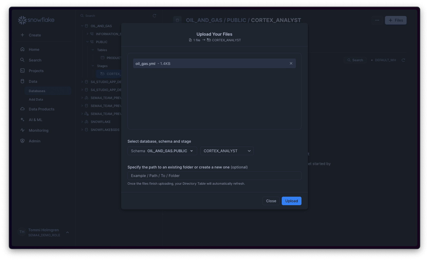
Task: Click the optional folder path input field
Action: coord(214,176)
